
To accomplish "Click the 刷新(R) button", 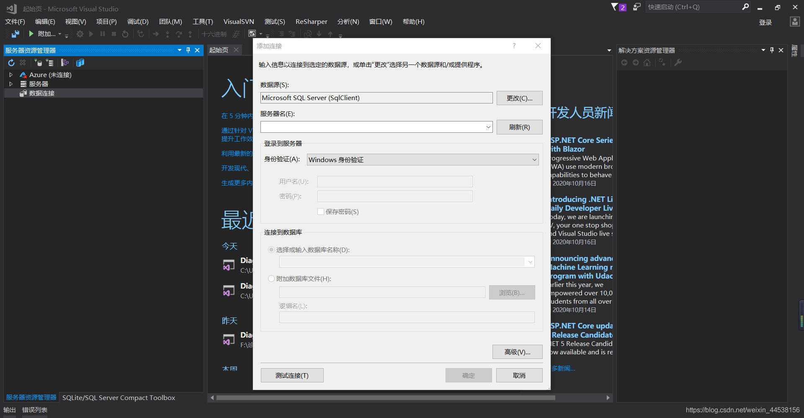I will [x=520, y=127].
